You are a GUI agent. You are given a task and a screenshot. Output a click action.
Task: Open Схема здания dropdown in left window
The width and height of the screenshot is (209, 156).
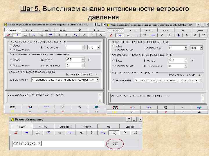point(98,80)
